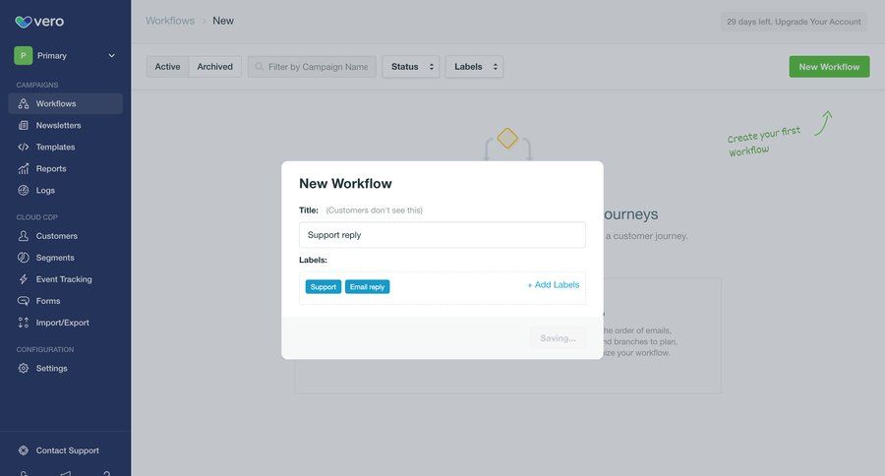Image resolution: width=885 pixels, height=476 pixels.
Task: Open Event Tracking page
Action: [66, 279]
